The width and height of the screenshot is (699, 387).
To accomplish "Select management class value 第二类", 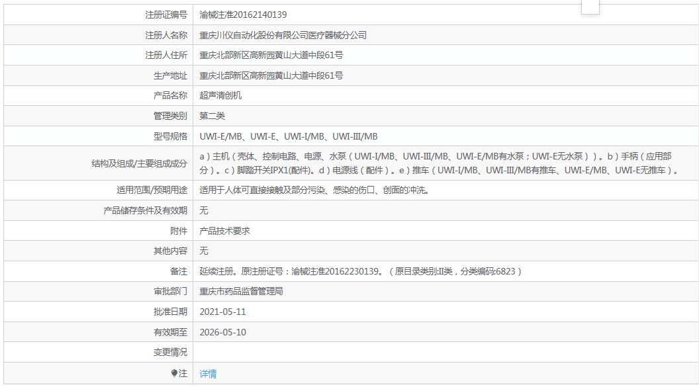I will click(212, 116).
